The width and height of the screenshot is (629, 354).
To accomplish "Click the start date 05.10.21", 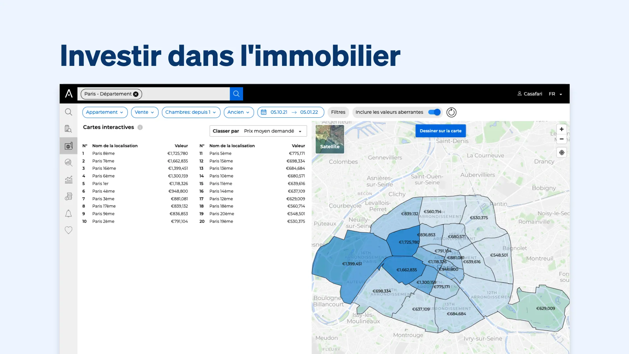I will tap(279, 112).
